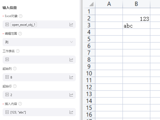Click variable picker icon in Excel对象 field

[x=71, y=25]
